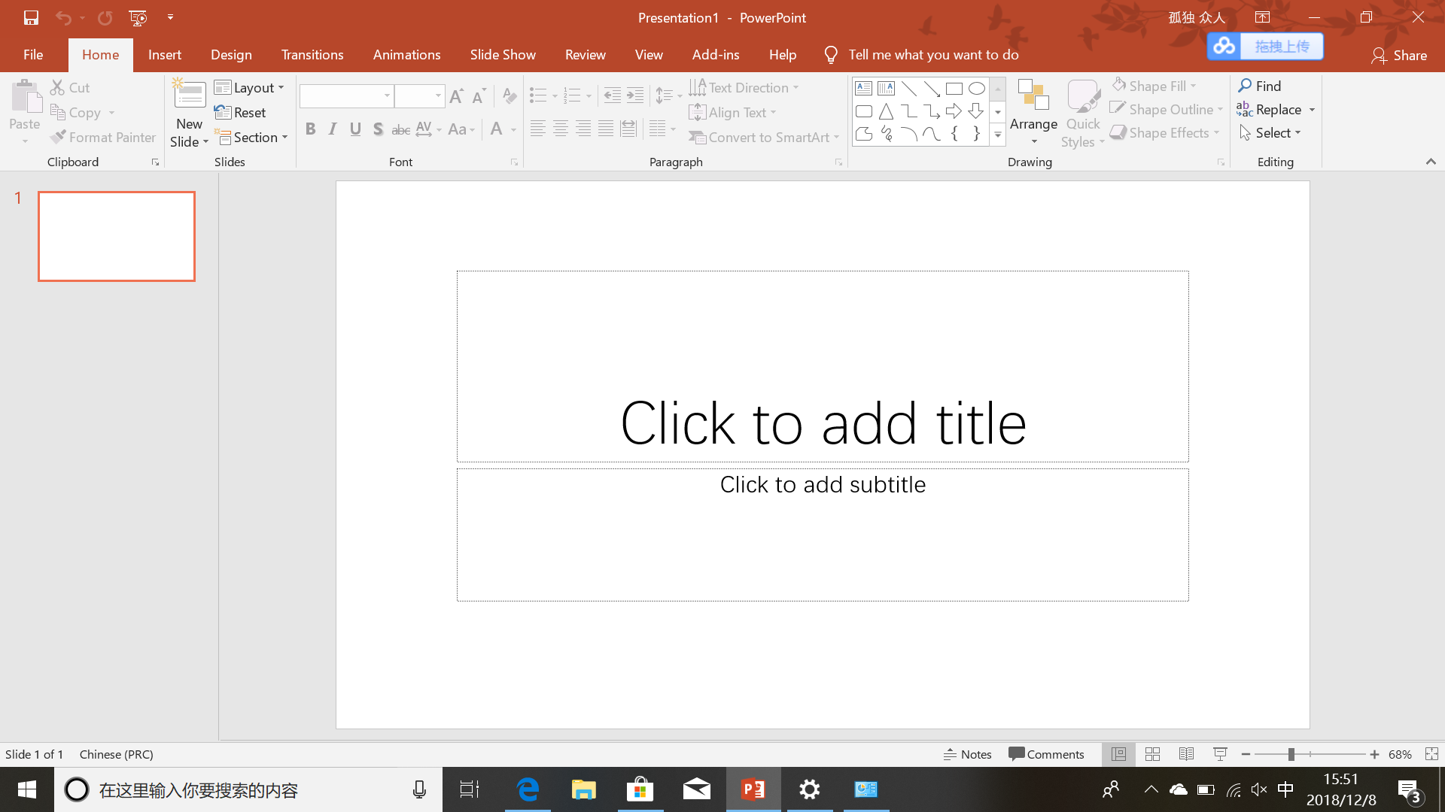Apply Bold formatting

tap(310, 129)
